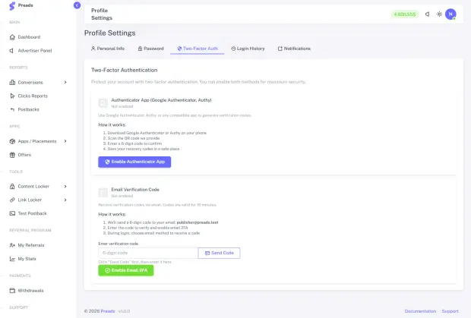Viewport: 471px width, 318px height.
Task: Switch to the Personal Info tab
Action: (x=108, y=49)
